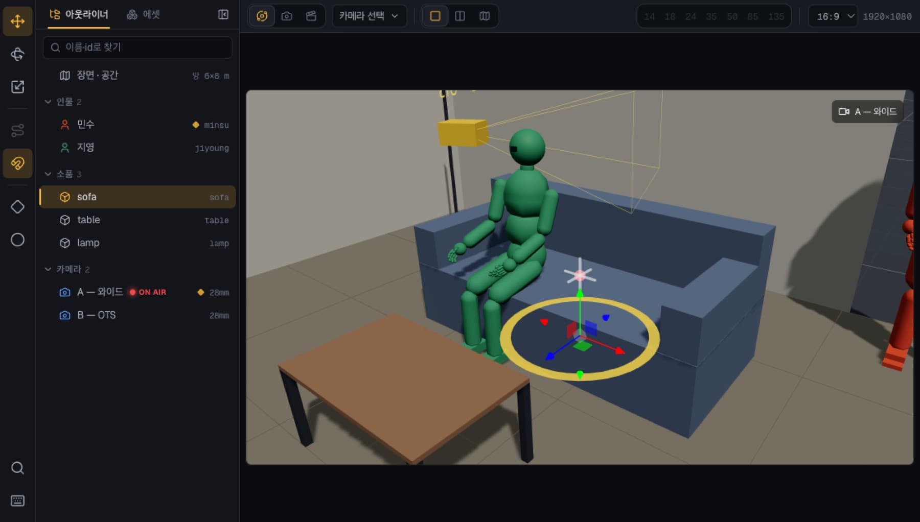The width and height of the screenshot is (920, 522).
Task: Choose the 85 focal length preset
Action: point(753,17)
